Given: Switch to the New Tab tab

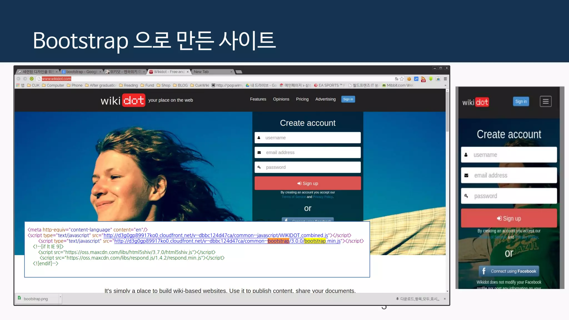Looking at the screenshot, I should pos(213,72).
